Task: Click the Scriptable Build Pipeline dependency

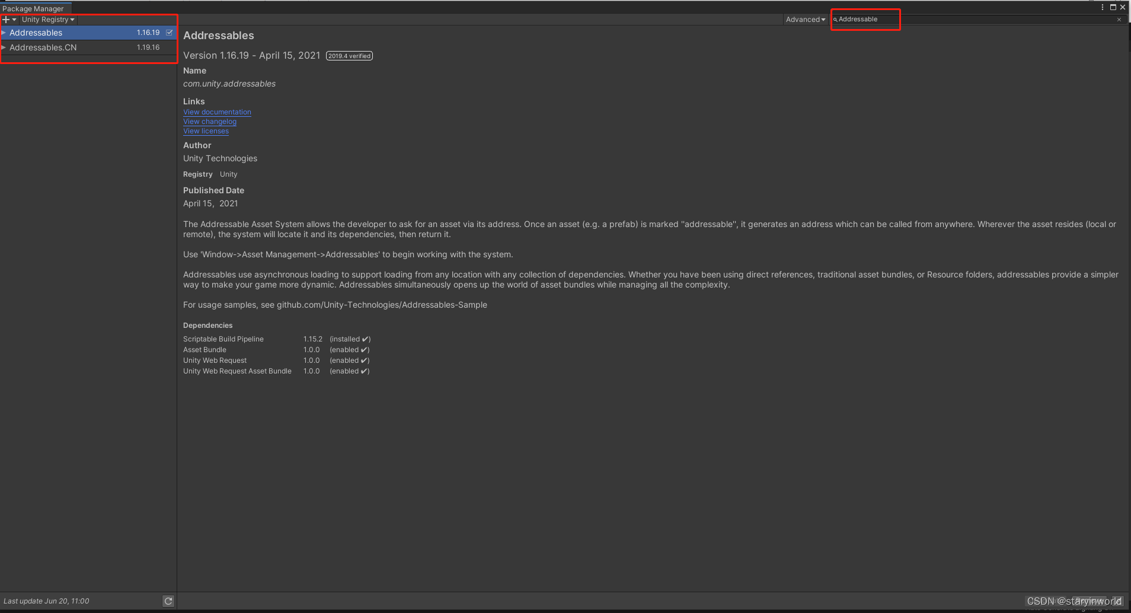Action: pos(223,339)
